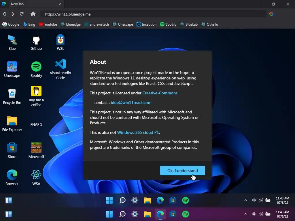Open the Store desktop icon
The height and width of the screenshot is (221, 295).
coord(12,150)
